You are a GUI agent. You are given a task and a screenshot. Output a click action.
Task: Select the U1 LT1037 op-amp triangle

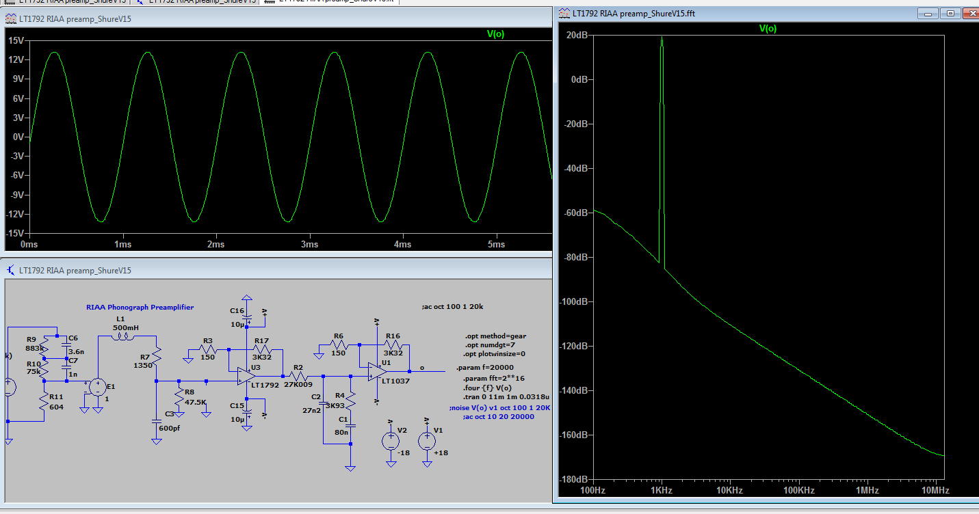[377, 371]
